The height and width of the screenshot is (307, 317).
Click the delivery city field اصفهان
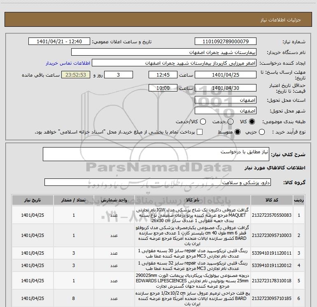[x=226, y=111]
